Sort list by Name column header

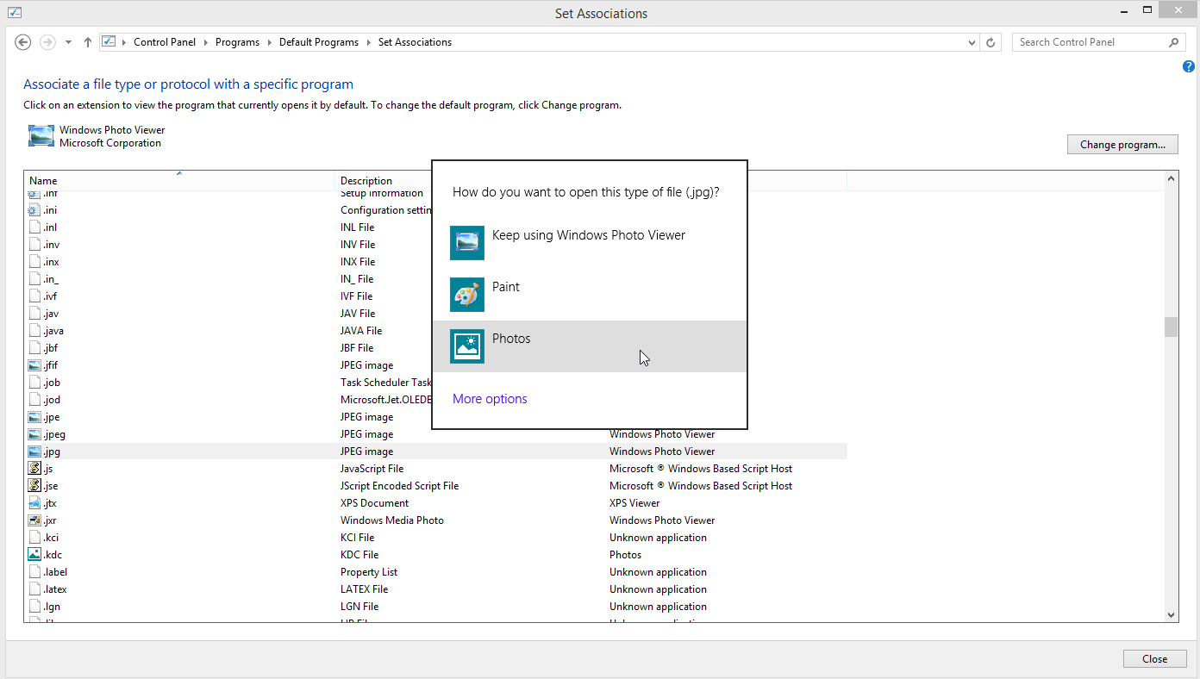(x=179, y=181)
